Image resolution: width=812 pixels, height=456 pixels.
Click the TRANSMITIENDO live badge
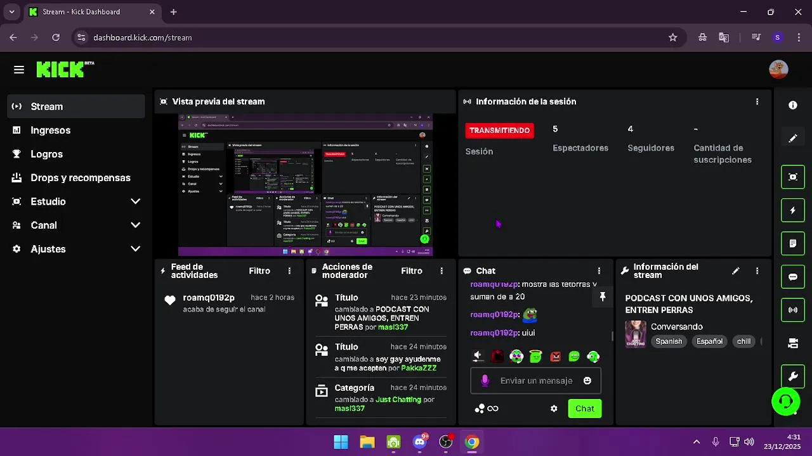click(x=499, y=130)
